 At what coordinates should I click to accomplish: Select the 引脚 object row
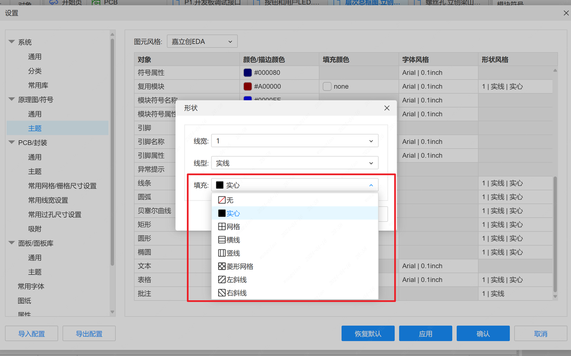point(145,128)
